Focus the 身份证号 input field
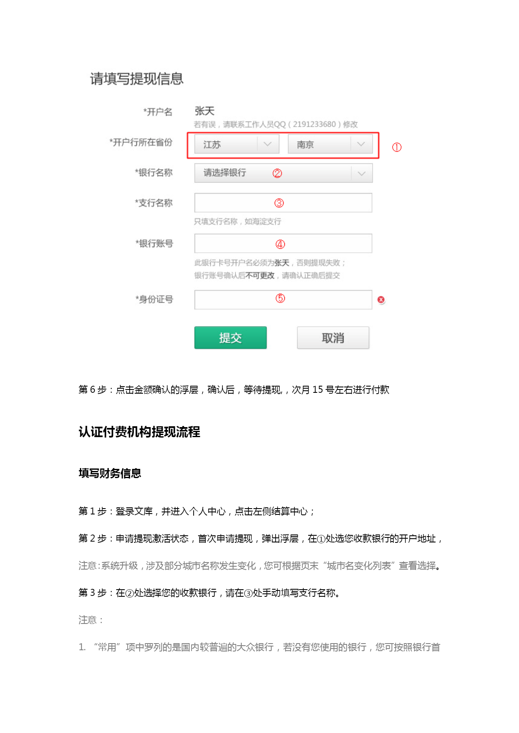The width and height of the screenshot is (519, 733). 283,300
